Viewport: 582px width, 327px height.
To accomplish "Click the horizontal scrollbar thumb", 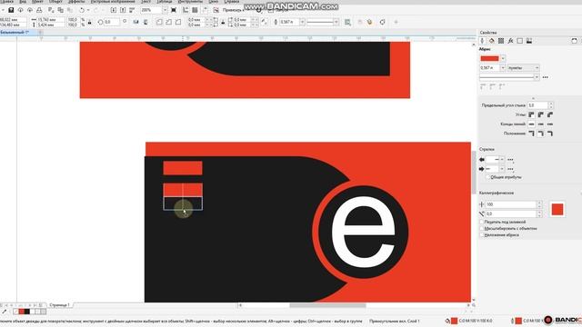I will (x=327, y=305).
